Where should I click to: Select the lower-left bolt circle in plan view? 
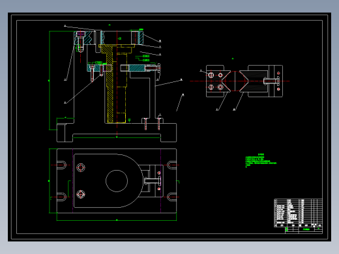coord(81,194)
